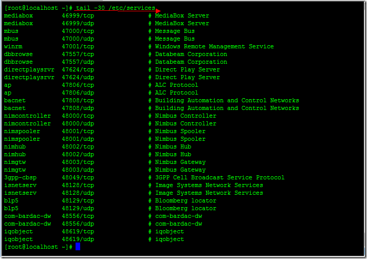The image size is (367, 259).
Task: Click port value 47557/tcp
Action: tap(78, 54)
